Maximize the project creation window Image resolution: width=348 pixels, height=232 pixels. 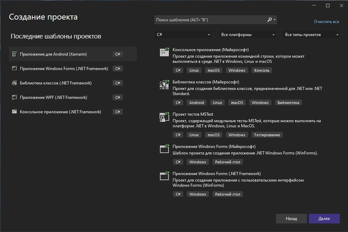coord(328,5)
